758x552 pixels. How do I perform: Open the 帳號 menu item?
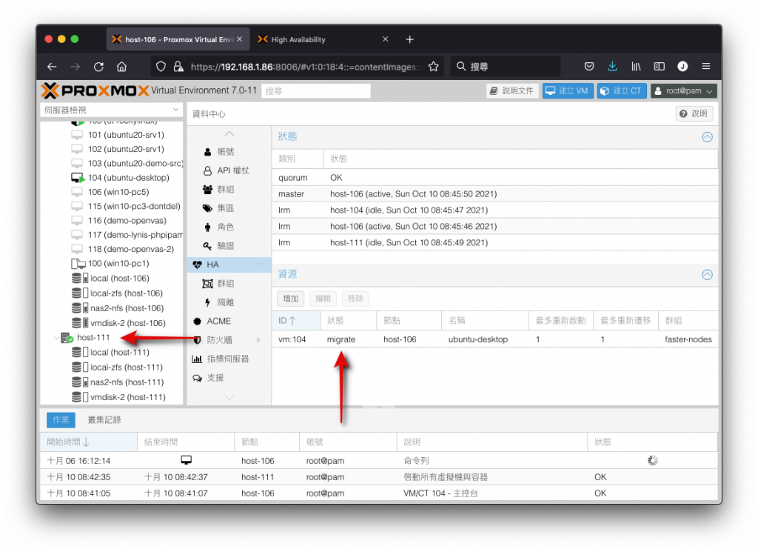point(229,151)
